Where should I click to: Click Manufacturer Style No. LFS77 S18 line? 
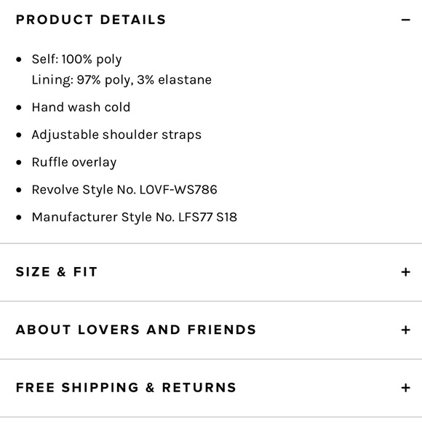[135, 217]
